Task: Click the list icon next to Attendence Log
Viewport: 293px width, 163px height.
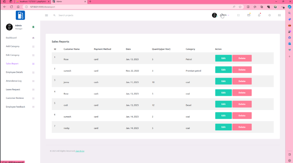Action: (33, 81)
